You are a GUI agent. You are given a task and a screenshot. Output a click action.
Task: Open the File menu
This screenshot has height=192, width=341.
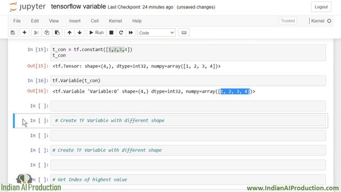point(17,21)
